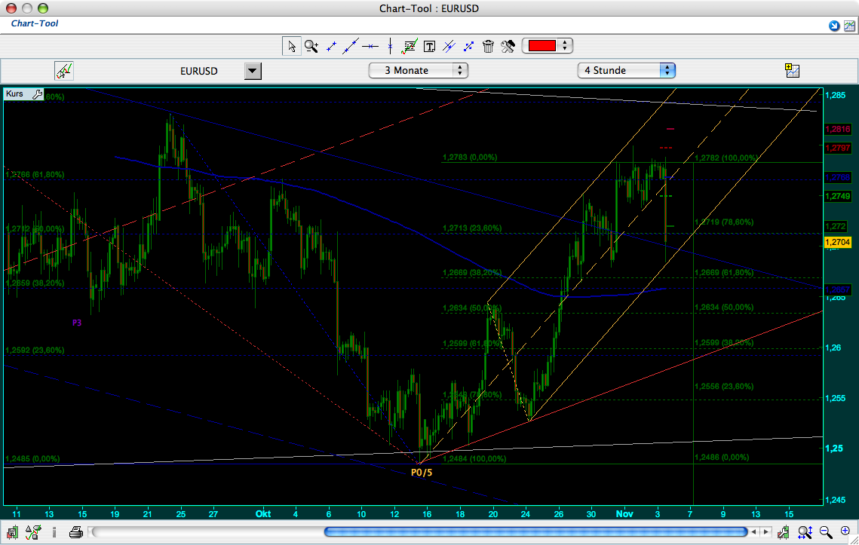Open the 4 Stunde interval dropdown

[x=626, y=70]
